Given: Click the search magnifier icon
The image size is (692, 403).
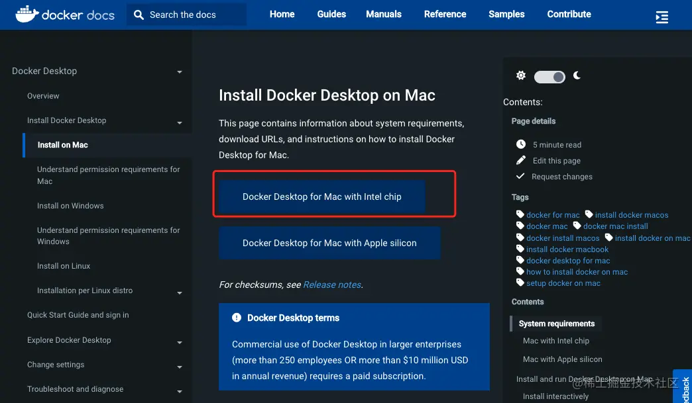Looking at the screenshot, I should coord(139,15).
